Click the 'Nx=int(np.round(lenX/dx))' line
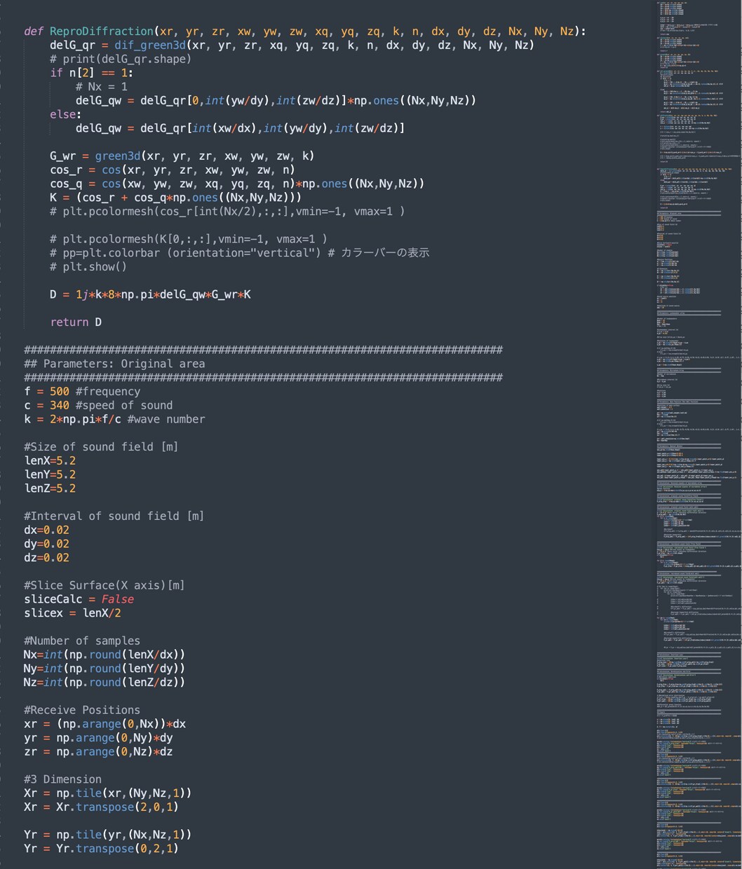The width and height of the screenshot is (742, 869). [104, 655]
